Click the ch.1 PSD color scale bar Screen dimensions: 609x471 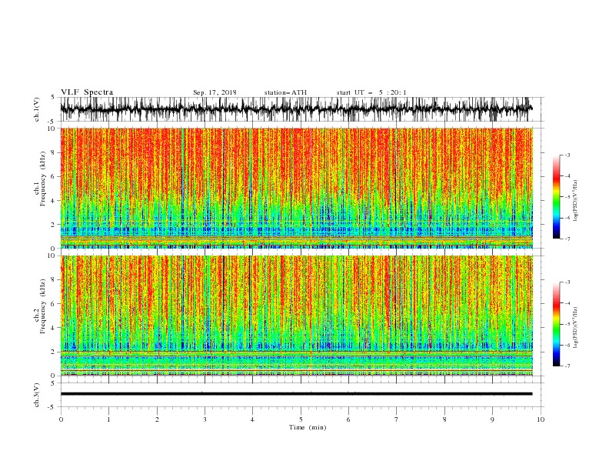point(556,197)
